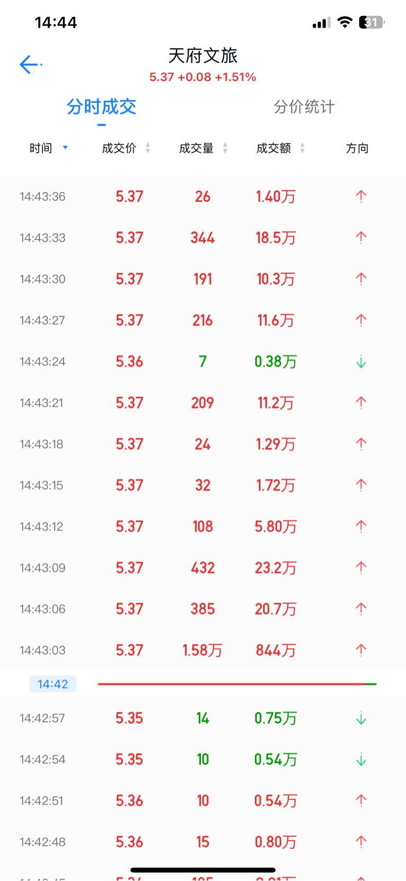Click the red-green buy/sell ratio bar
406x881 pixels.
point(237,684)
